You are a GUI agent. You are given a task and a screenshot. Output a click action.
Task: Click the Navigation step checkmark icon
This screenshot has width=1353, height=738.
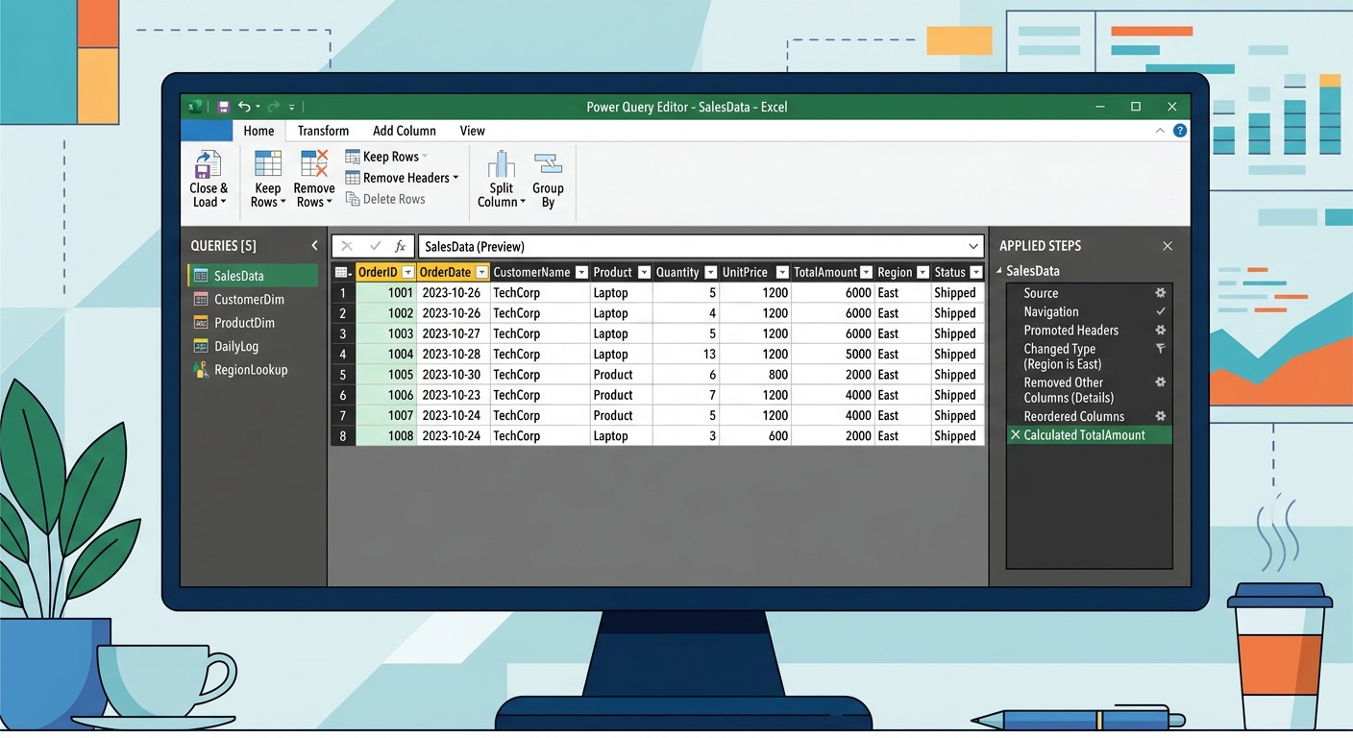[x=1160, y=311]
